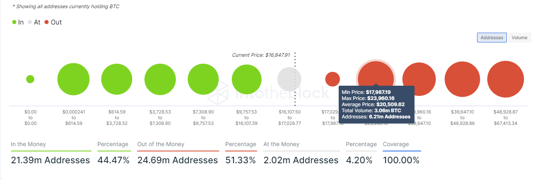The width and height of the screenshot is (535, 180).
Task: Click the green $9,757.53 to $16,107.39 bubble
Action: pyautogui.click(x=246, y=79)
